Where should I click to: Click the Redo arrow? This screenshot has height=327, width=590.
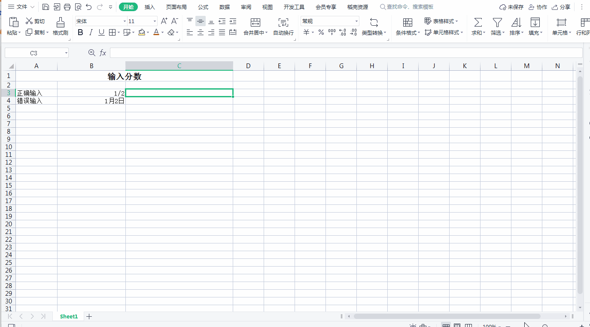[x=100, y=7]
